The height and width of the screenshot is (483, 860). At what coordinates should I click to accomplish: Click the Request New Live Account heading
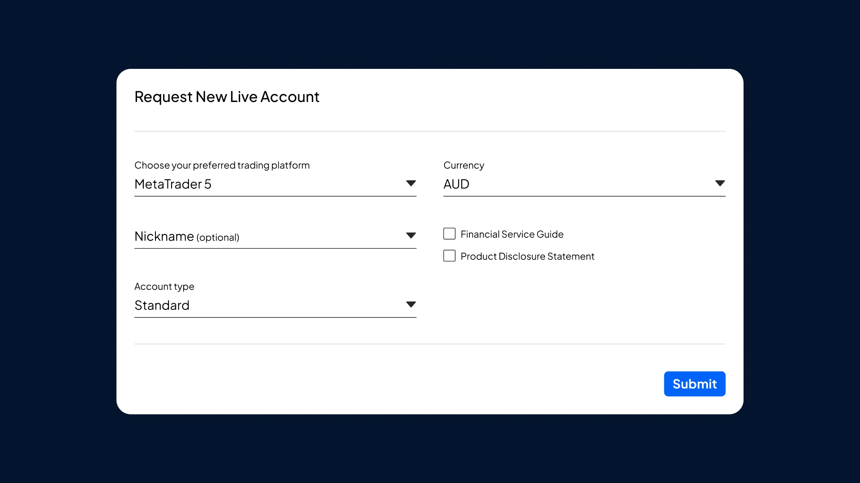click(227, 97)
